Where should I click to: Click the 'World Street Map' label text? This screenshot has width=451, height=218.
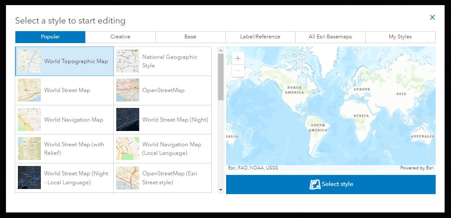tap(67, 90)
